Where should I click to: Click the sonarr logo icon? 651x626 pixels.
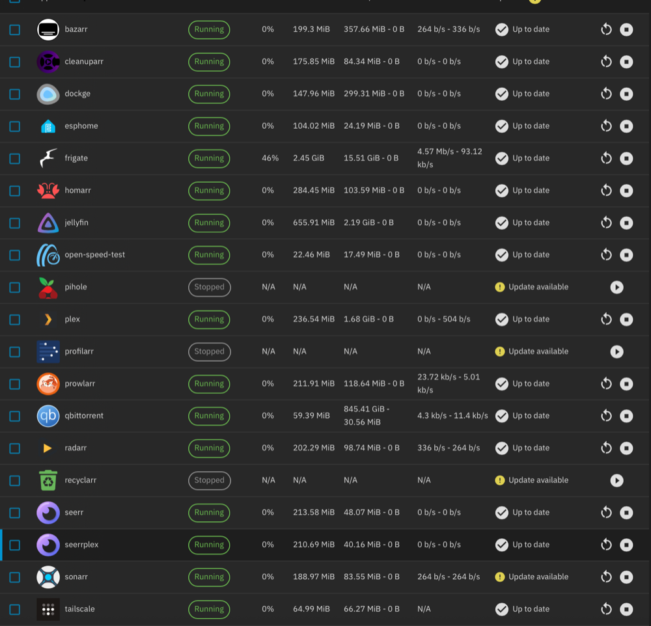[48, 577]
